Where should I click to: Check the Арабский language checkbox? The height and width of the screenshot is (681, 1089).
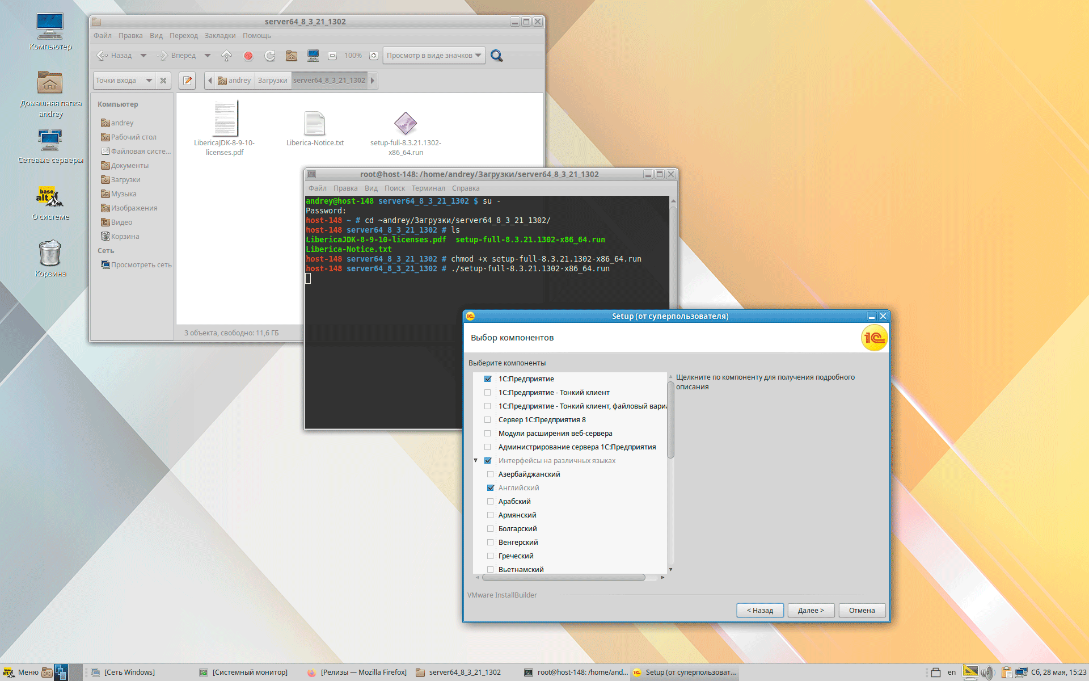(491, 502)
